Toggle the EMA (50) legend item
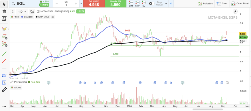This screenshot has width=251, height=111. pos(27,17)
